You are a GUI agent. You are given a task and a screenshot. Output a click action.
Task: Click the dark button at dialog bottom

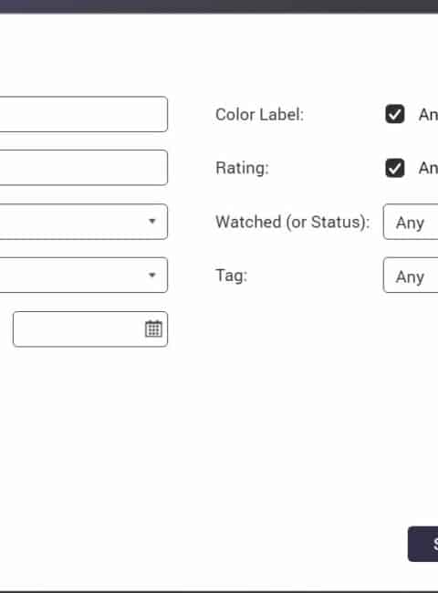422,544
